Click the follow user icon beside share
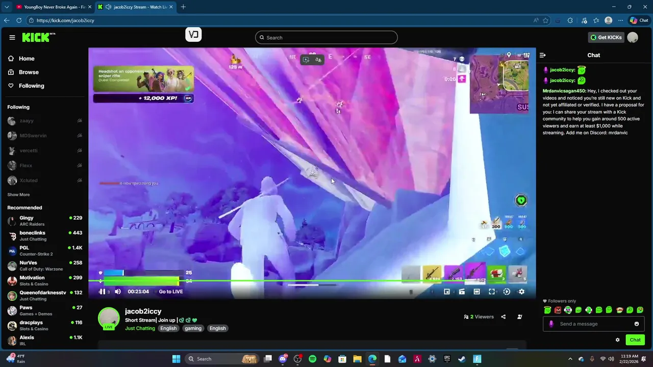This screenshot has width=653, height=367. pos(520,317)
